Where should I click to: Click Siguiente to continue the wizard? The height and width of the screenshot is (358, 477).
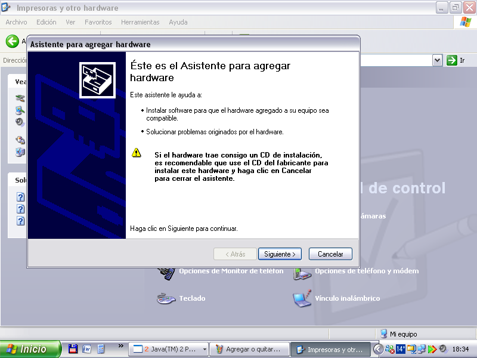[x=280, y=254]
